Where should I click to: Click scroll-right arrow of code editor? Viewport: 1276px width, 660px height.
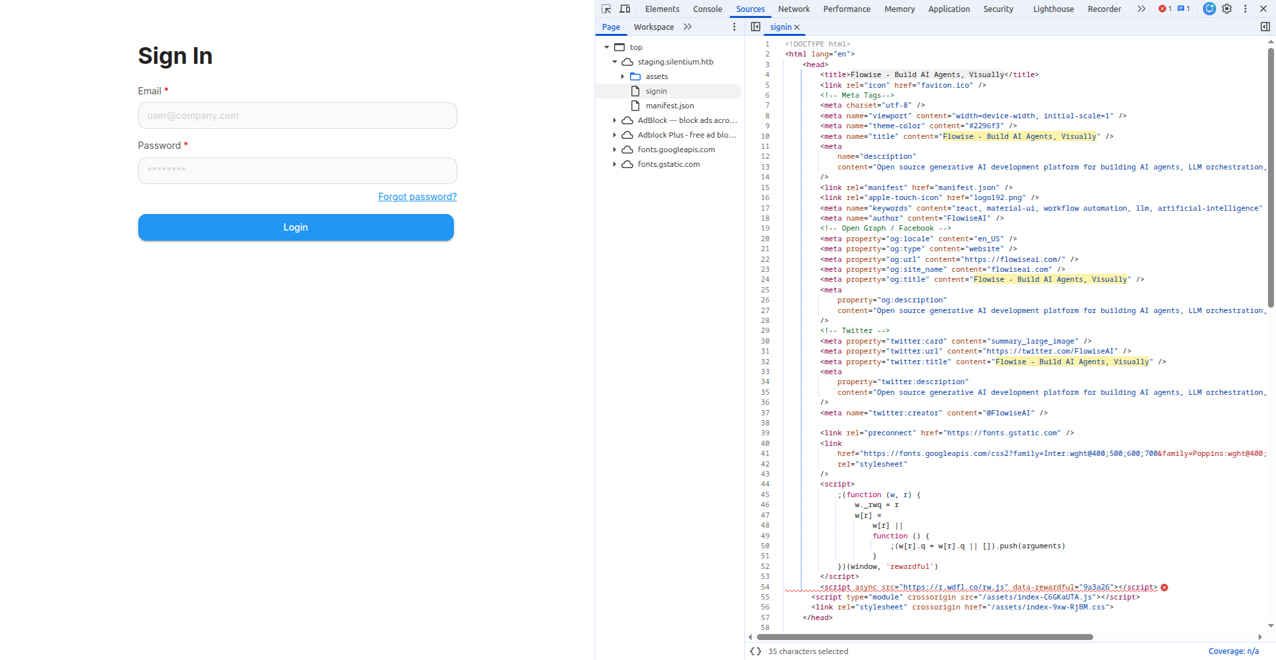pos(1260,637)
